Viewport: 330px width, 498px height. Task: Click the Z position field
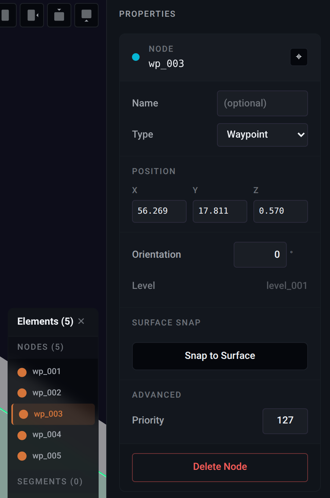pos(281,211)
